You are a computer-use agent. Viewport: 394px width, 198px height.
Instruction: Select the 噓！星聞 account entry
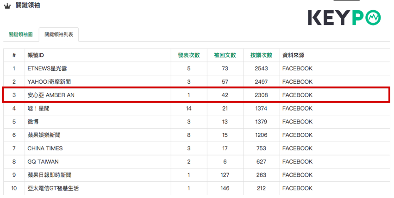tap(38, 108)
